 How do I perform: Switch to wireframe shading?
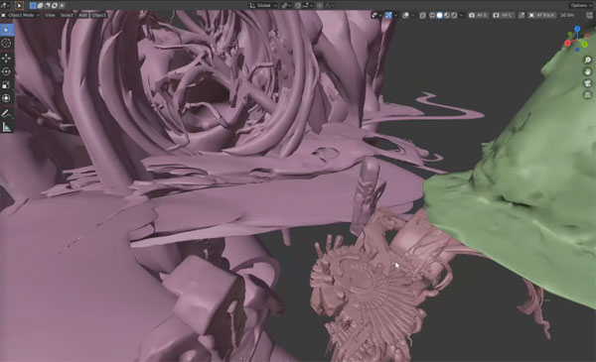pos(432,15)
